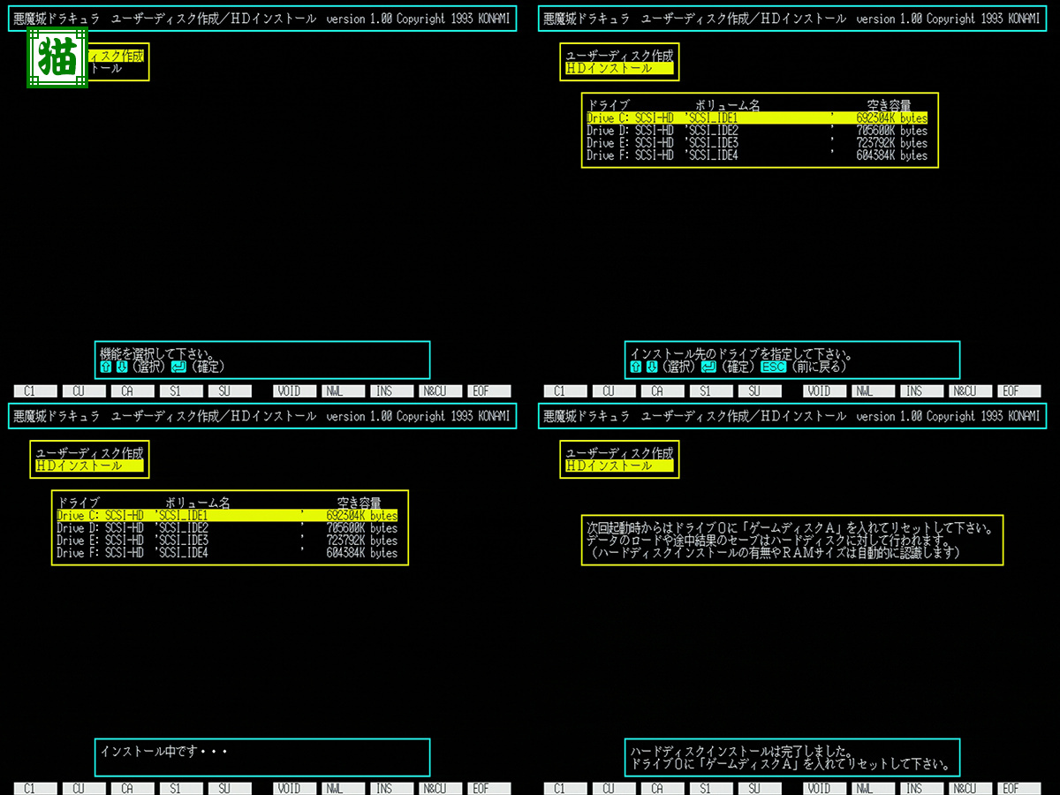The height and width of the screenshot is (795, 1060).
Task: Click the ドライブ column header in top-right screen
Action: (x=609, y=105)
